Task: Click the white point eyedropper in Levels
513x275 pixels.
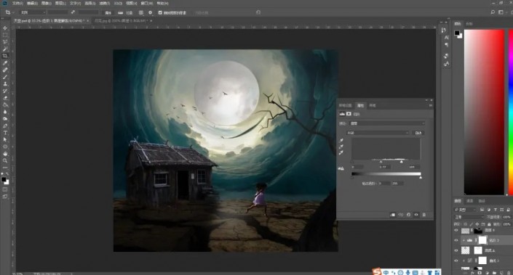Action: coord(341,152)
